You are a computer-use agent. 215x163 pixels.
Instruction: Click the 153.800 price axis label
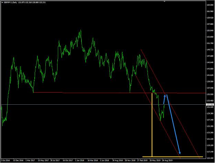click(x=210, y=37)
